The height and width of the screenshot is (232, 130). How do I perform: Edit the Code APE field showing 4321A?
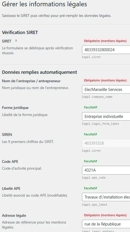[106, 170]
